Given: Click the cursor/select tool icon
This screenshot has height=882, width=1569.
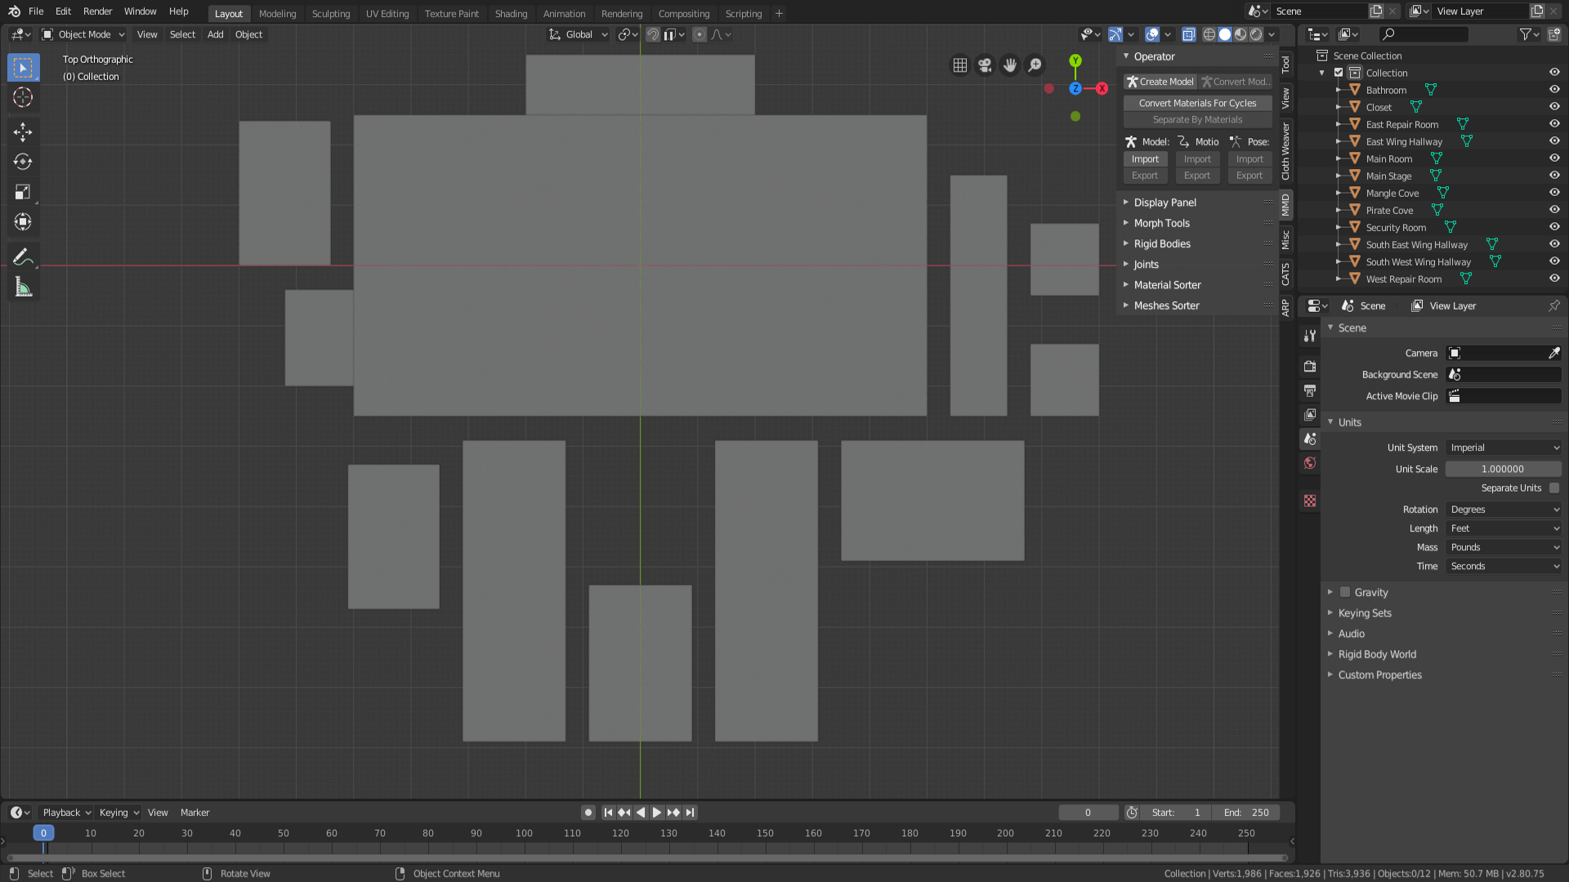Looking at the screenshot, I should coord(24,67).
